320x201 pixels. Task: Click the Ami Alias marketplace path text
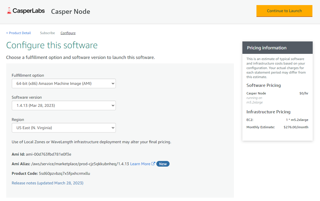click(x=80, y=164)
